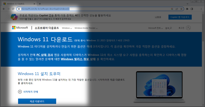Open the account sign-in avatar icon

click(x=188, y=28)
